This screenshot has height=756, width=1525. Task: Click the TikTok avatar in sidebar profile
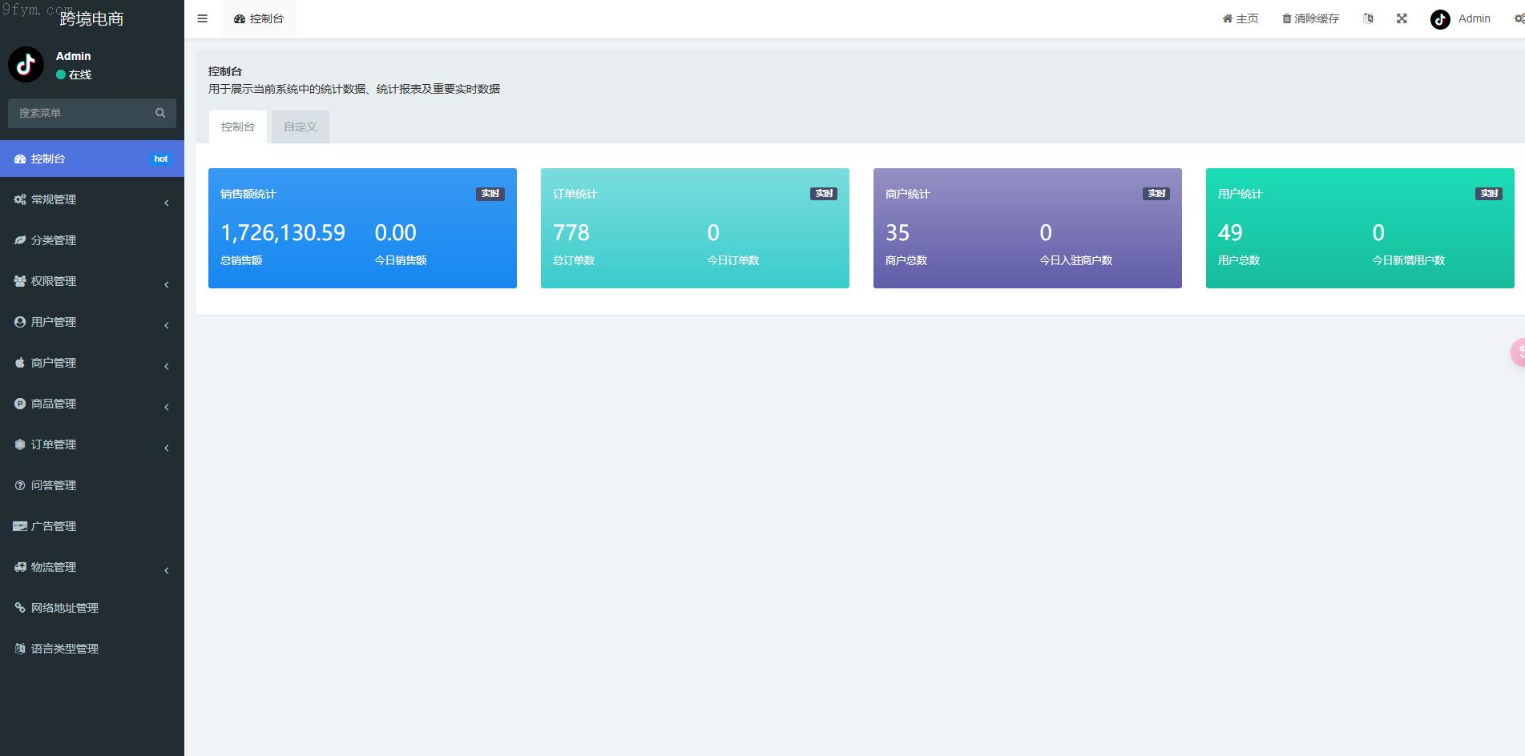26,64
